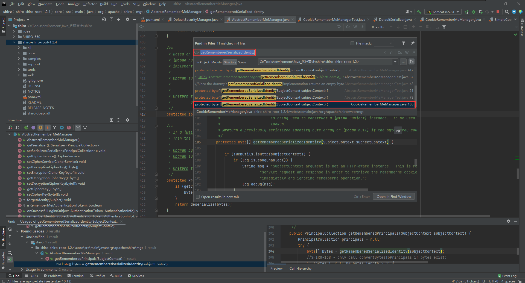Viewport: 525px width, 283px height.
Task: Pin the Find in Files popup
Action: pos(413,43)
